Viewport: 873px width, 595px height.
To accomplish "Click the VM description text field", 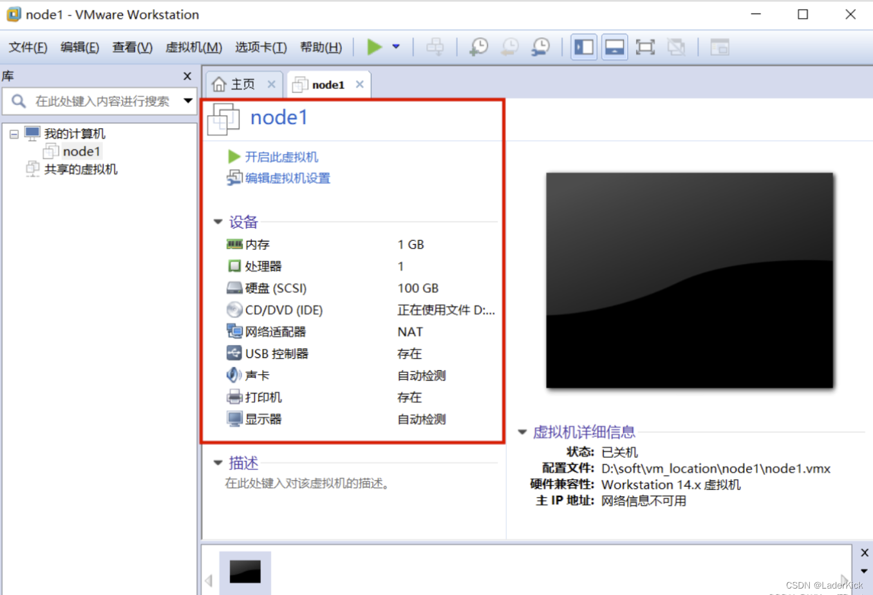I will (307, 484).
